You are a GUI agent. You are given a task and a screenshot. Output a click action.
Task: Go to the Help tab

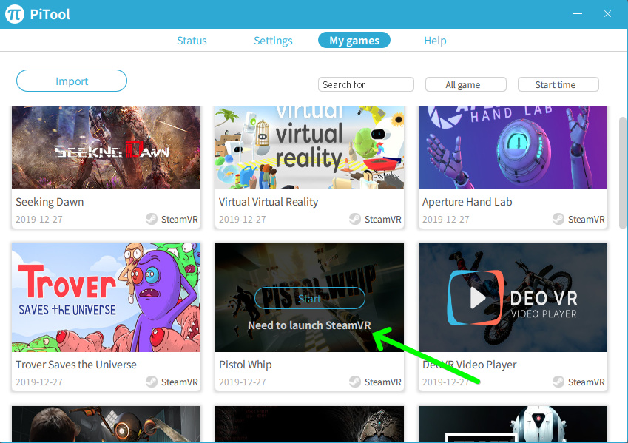click(435, 41)
